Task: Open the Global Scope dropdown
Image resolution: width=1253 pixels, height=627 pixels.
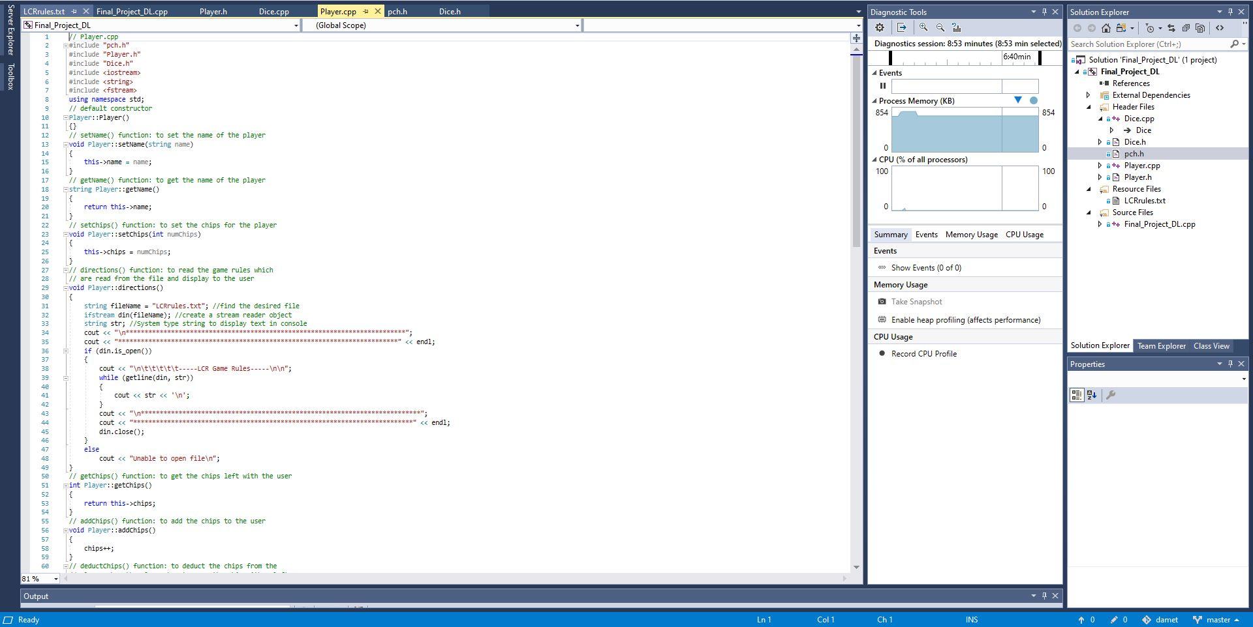Action: click(x=577, y=25)
